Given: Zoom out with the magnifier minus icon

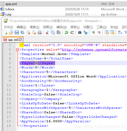Looking at the screenshot, I should click(99, 32).
